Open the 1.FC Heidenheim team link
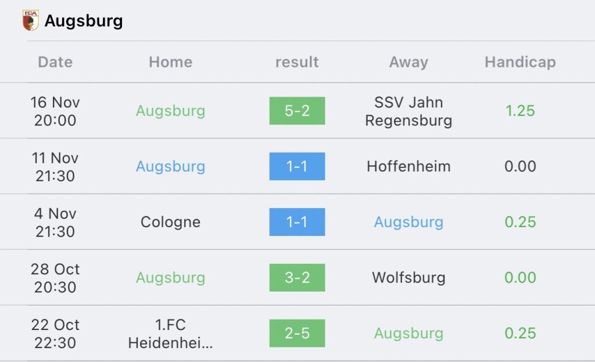The width and height of the screenshot is (595, 362). [170, 334]
